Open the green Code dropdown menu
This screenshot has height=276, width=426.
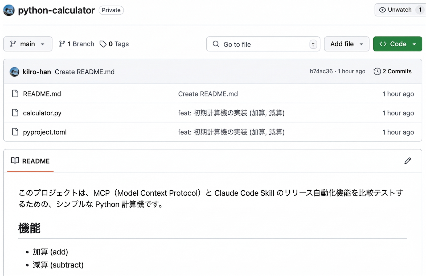398,44
